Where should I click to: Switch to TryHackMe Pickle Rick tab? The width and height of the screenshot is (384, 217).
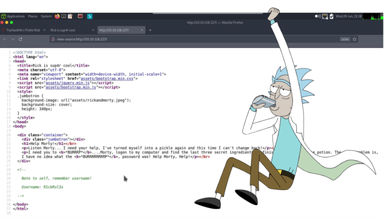click(x=23, y=30)
